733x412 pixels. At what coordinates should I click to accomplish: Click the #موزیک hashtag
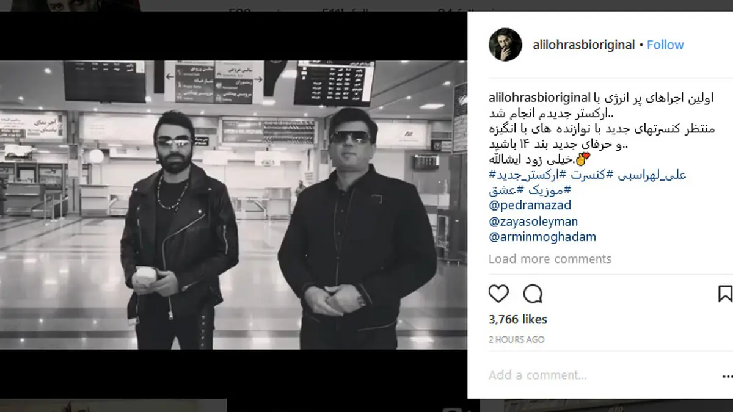(x=544, y=190)
